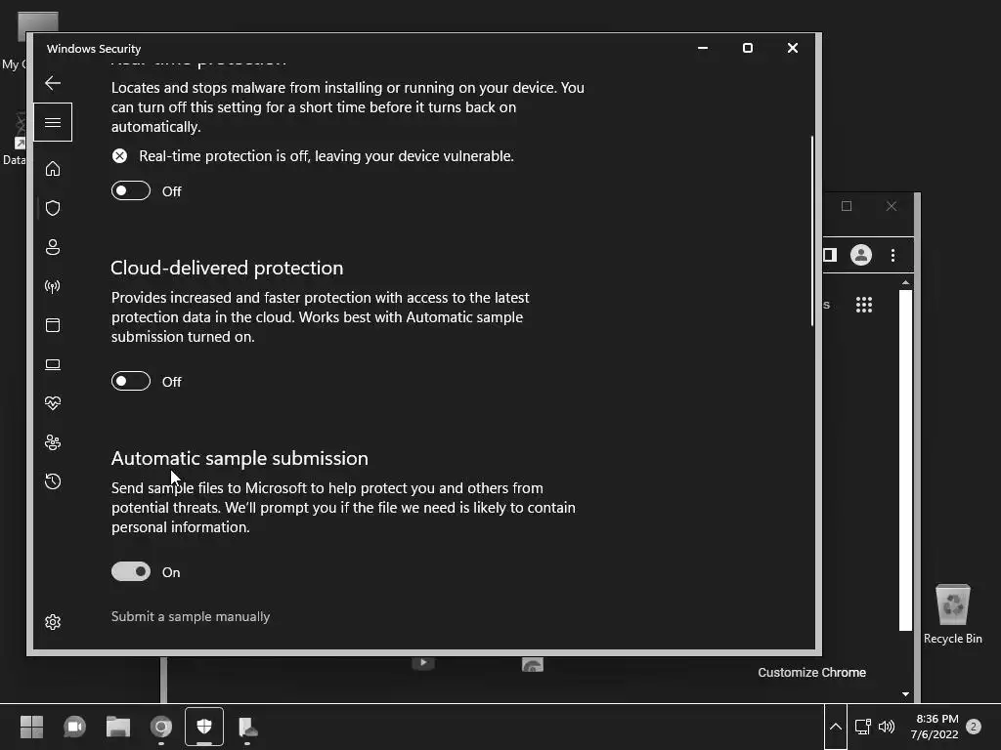The image size is (1001, 750).
Task: Turn on Cloud-delivered protection toggle
Action: pyautogui.click(x=131, y=382)
